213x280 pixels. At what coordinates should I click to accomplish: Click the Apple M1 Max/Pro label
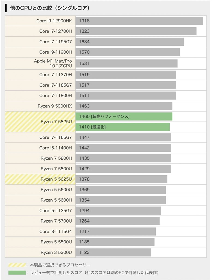(53, 63)
